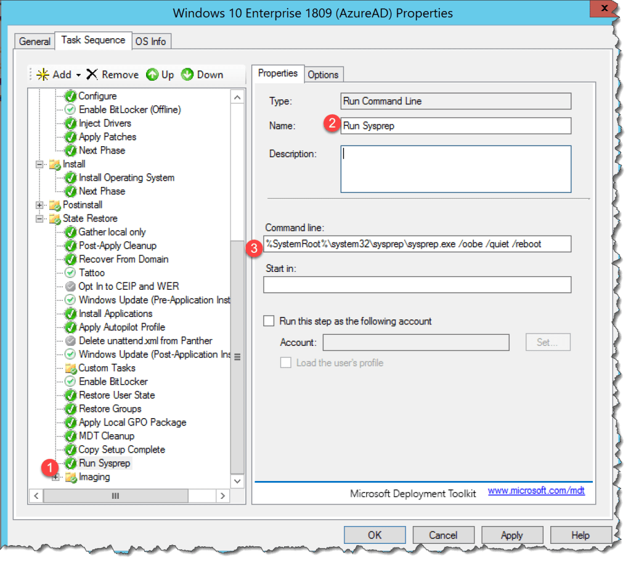Viewport: 631px width, 563px height.
Task: Click the Add toolbar icon
Action: click(42, 75)
